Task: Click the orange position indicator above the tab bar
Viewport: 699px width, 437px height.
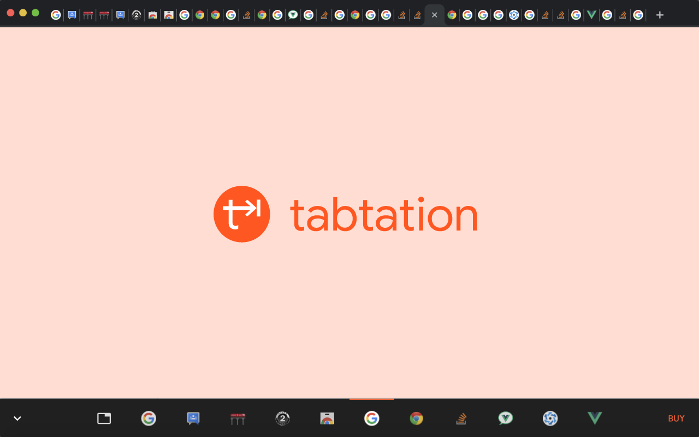Action: [x=372, y=400]
